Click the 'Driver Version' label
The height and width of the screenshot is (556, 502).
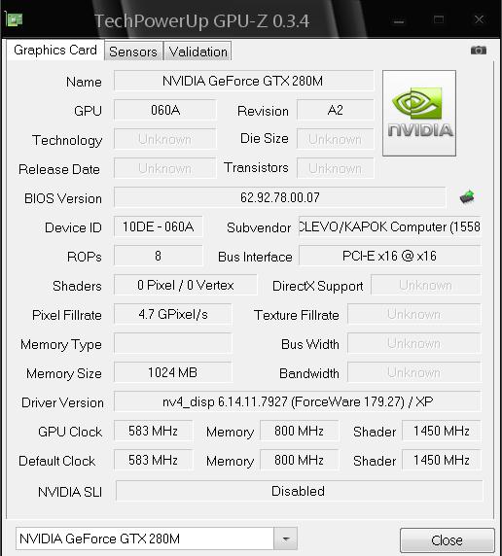coord(62,402)
